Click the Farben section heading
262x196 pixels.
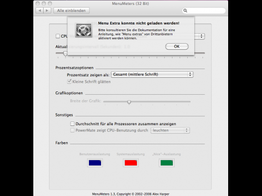(x=62, y=143)
